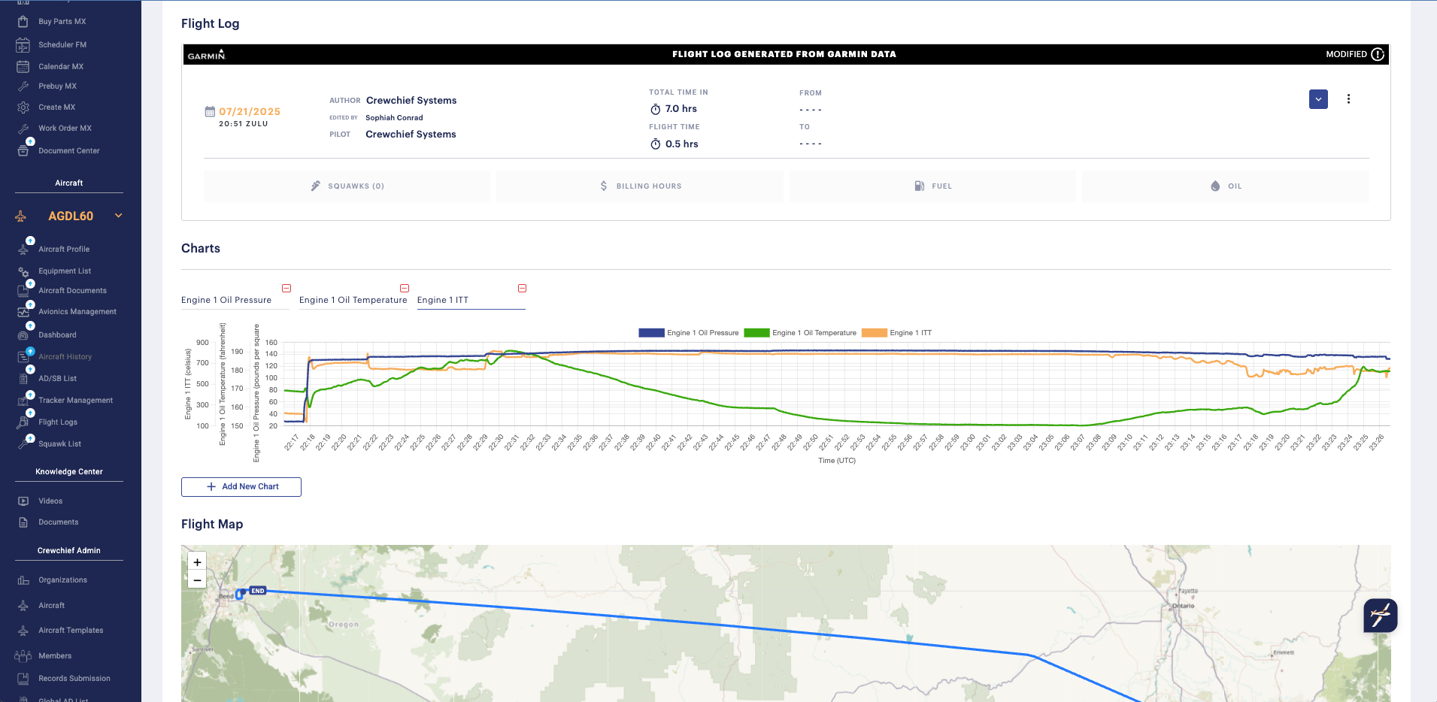Open Prebuy MX wrench icon

pyautogui.click(x=23, y=86)
